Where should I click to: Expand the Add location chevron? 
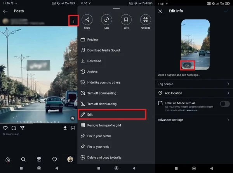click(x=228, y=93)
